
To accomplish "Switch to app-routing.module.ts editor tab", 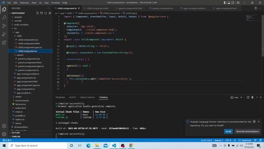I will click(x=194, y=8).
